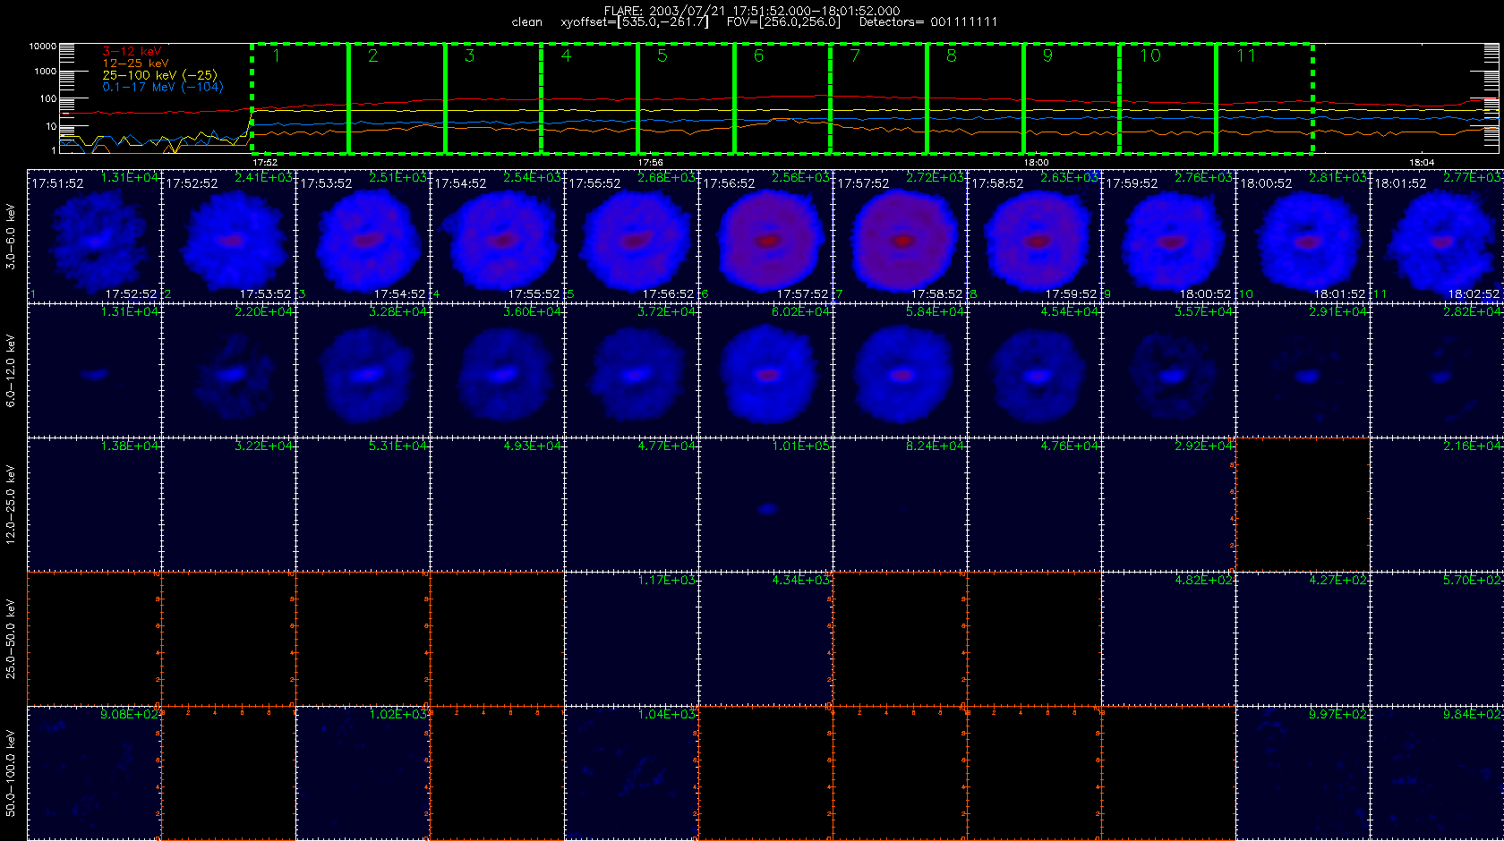Open the 3.0-6.0 keV image at 17:54:52

pos(497,236)
